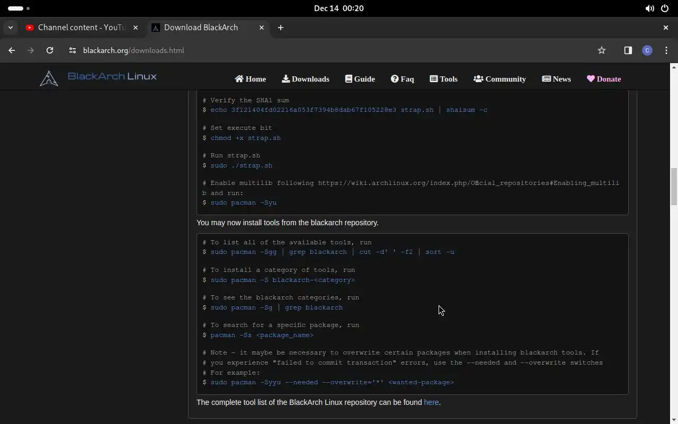Open the Community navigation link

[500, 79]
